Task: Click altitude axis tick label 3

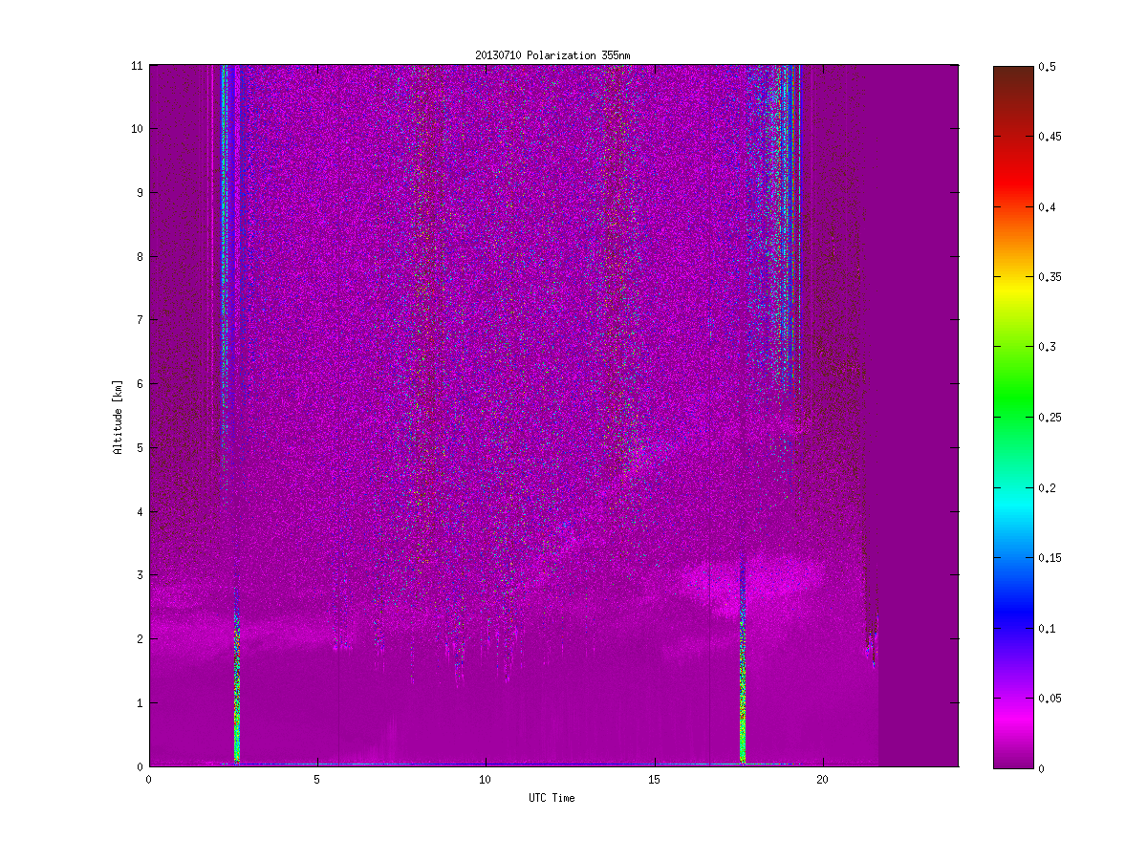Action: tap(141, 575)
